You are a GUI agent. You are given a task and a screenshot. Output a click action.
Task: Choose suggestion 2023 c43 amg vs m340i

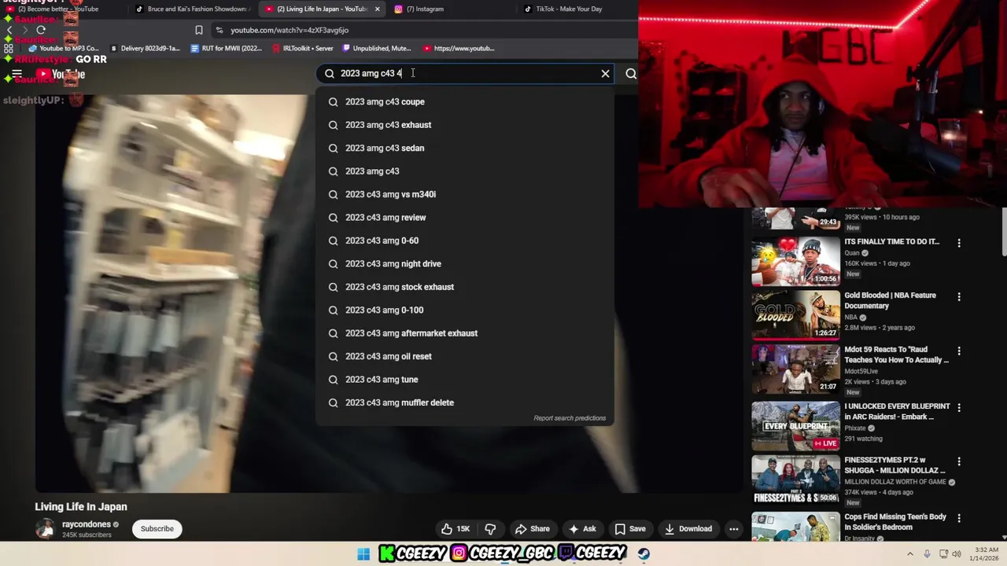coord(464,194)
